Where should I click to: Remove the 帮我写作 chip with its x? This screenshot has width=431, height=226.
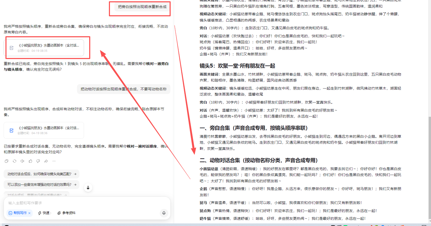(x=30, y=213)
